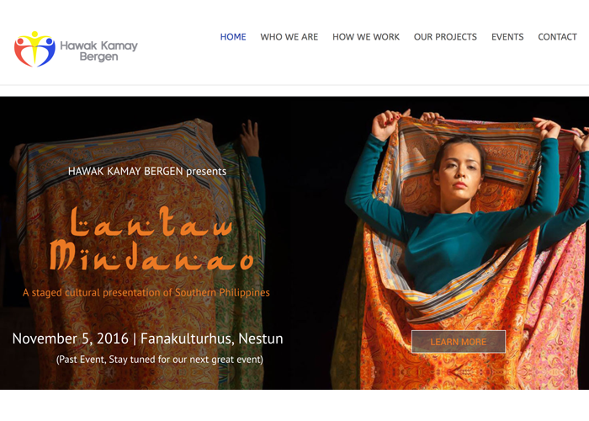Select HOW WE WORK in navigation
The image size is (589, 421).
pos(366,37)
